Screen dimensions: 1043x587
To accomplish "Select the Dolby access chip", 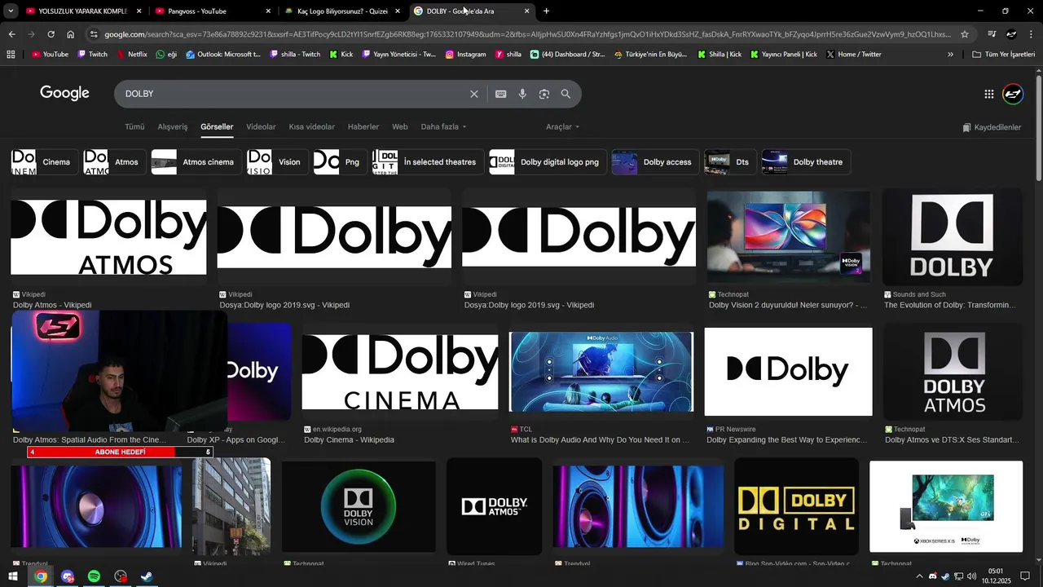I will [656, 161].
